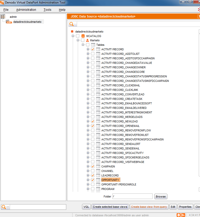The image size is (200, 217).
Task: Check the CHANNEL table checkbox
Action: coord(93,171)
